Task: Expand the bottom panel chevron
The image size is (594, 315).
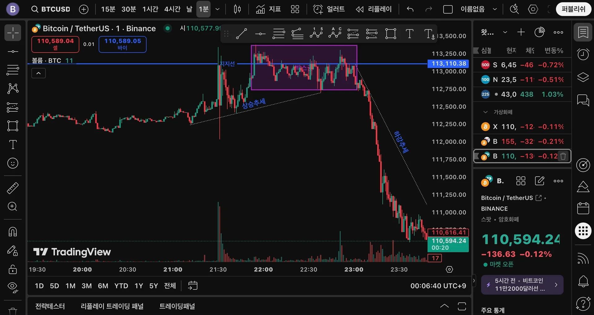Action: tap(444, 306)
